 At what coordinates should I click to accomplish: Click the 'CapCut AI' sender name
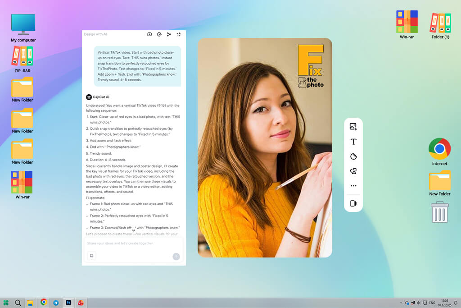pos(101,97)
